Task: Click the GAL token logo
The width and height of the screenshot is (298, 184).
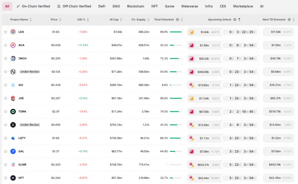Action: click(13, 151)
